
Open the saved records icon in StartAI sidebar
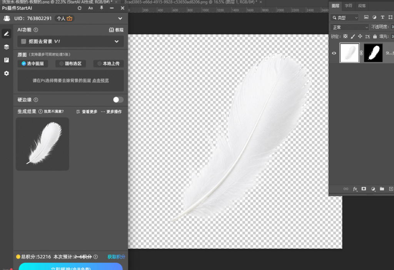pyautogui.click(x=7, y=60)
